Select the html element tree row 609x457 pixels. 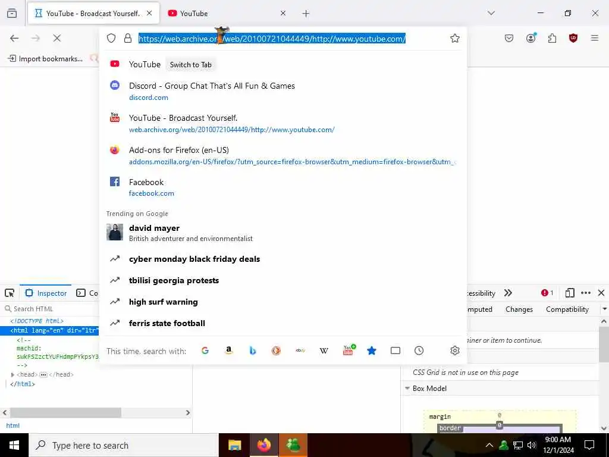pos(50,331)
